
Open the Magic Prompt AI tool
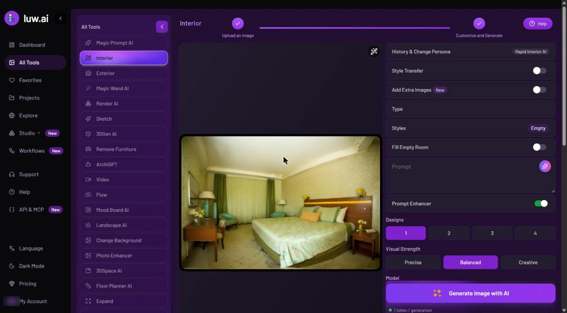(124, 43)
